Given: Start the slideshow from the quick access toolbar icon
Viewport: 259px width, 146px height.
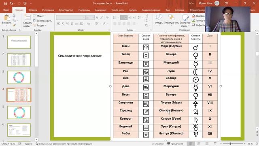Looking at the screenshot, I should click(25, 3).
